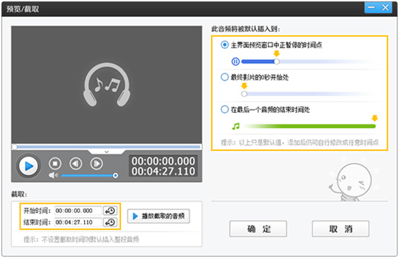Image resolution: width=399 pixels, height=258 pixels.
Task: Select the 主界面预览窗口中正暂停的时间点 radio option
Action: tap(225, 45)
